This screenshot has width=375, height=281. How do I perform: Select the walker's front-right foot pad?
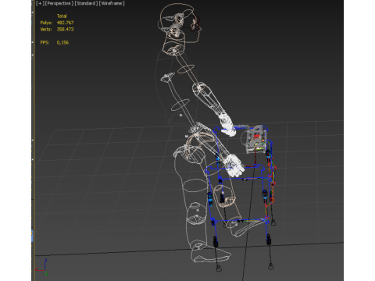pos(271,266)
